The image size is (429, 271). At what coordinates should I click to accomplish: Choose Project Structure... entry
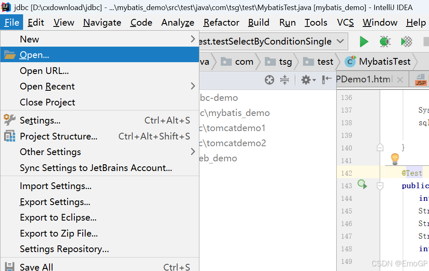pos(99,136)
